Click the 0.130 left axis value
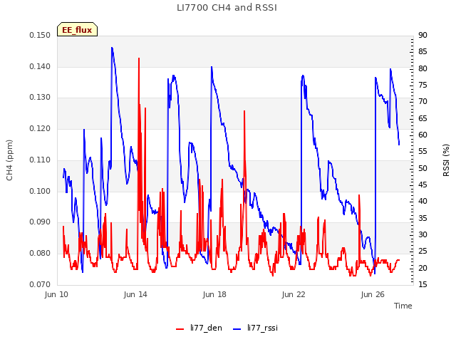 coord(40,98)
